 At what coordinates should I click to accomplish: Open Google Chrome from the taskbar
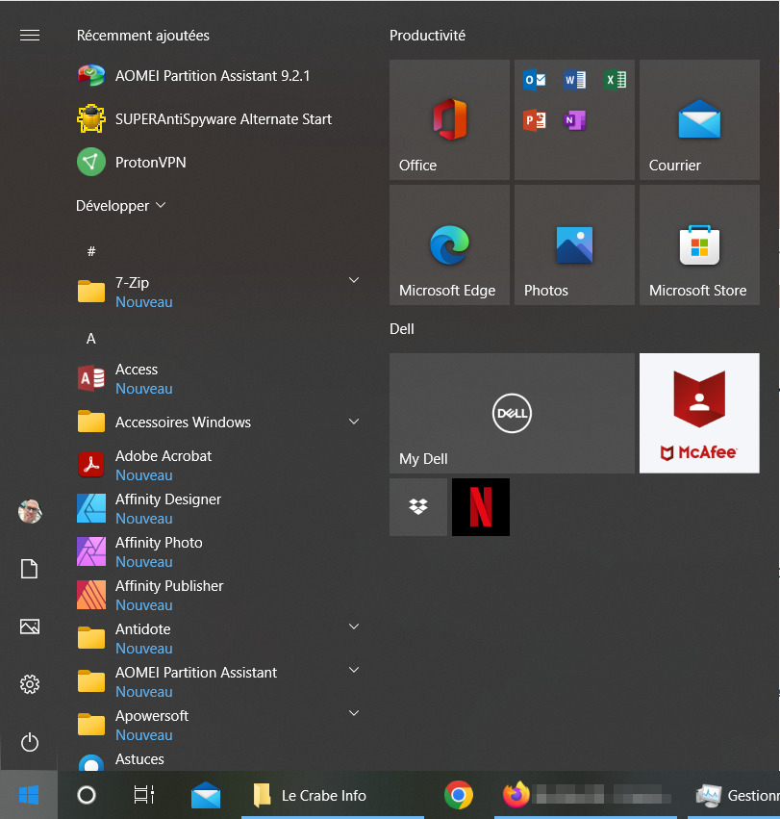pyautogui.click(x=459, y=795)
